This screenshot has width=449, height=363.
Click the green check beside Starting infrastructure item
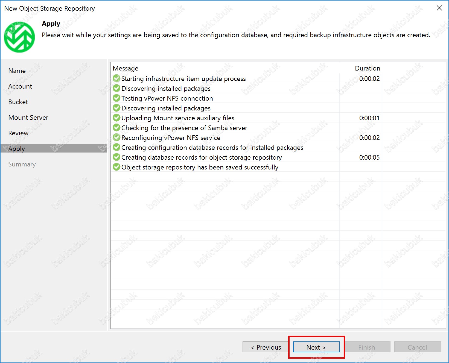116,78
